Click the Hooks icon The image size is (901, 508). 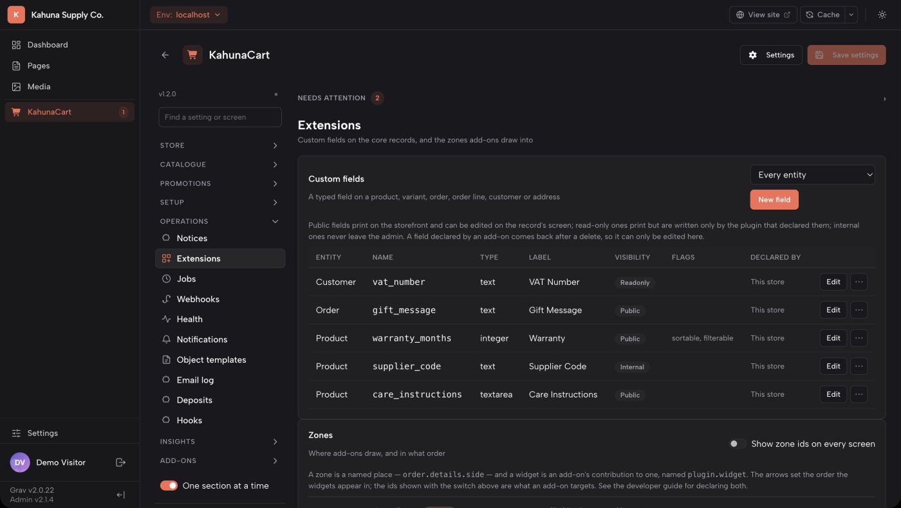pos(166,421)
